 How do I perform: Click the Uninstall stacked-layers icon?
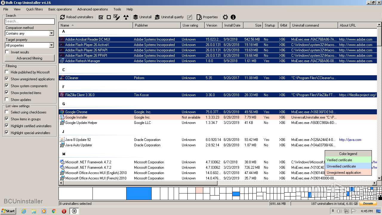pyautogui.click(x=135, y=17)
